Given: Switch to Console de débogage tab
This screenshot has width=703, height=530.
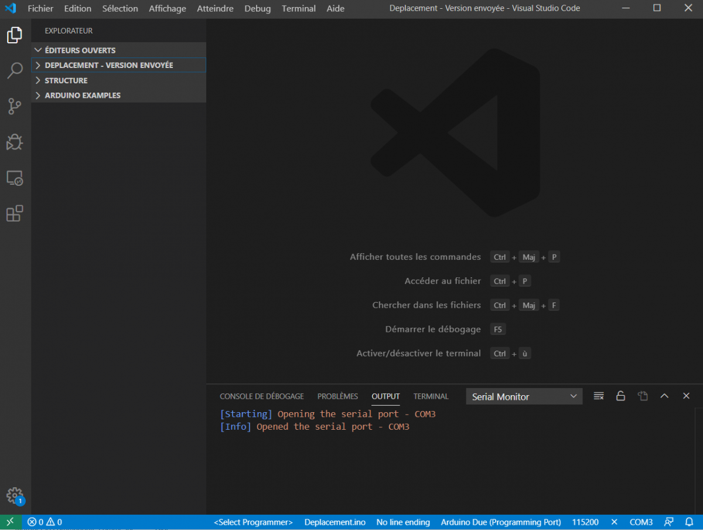Looking at the screenshot, I should [262, 396].
